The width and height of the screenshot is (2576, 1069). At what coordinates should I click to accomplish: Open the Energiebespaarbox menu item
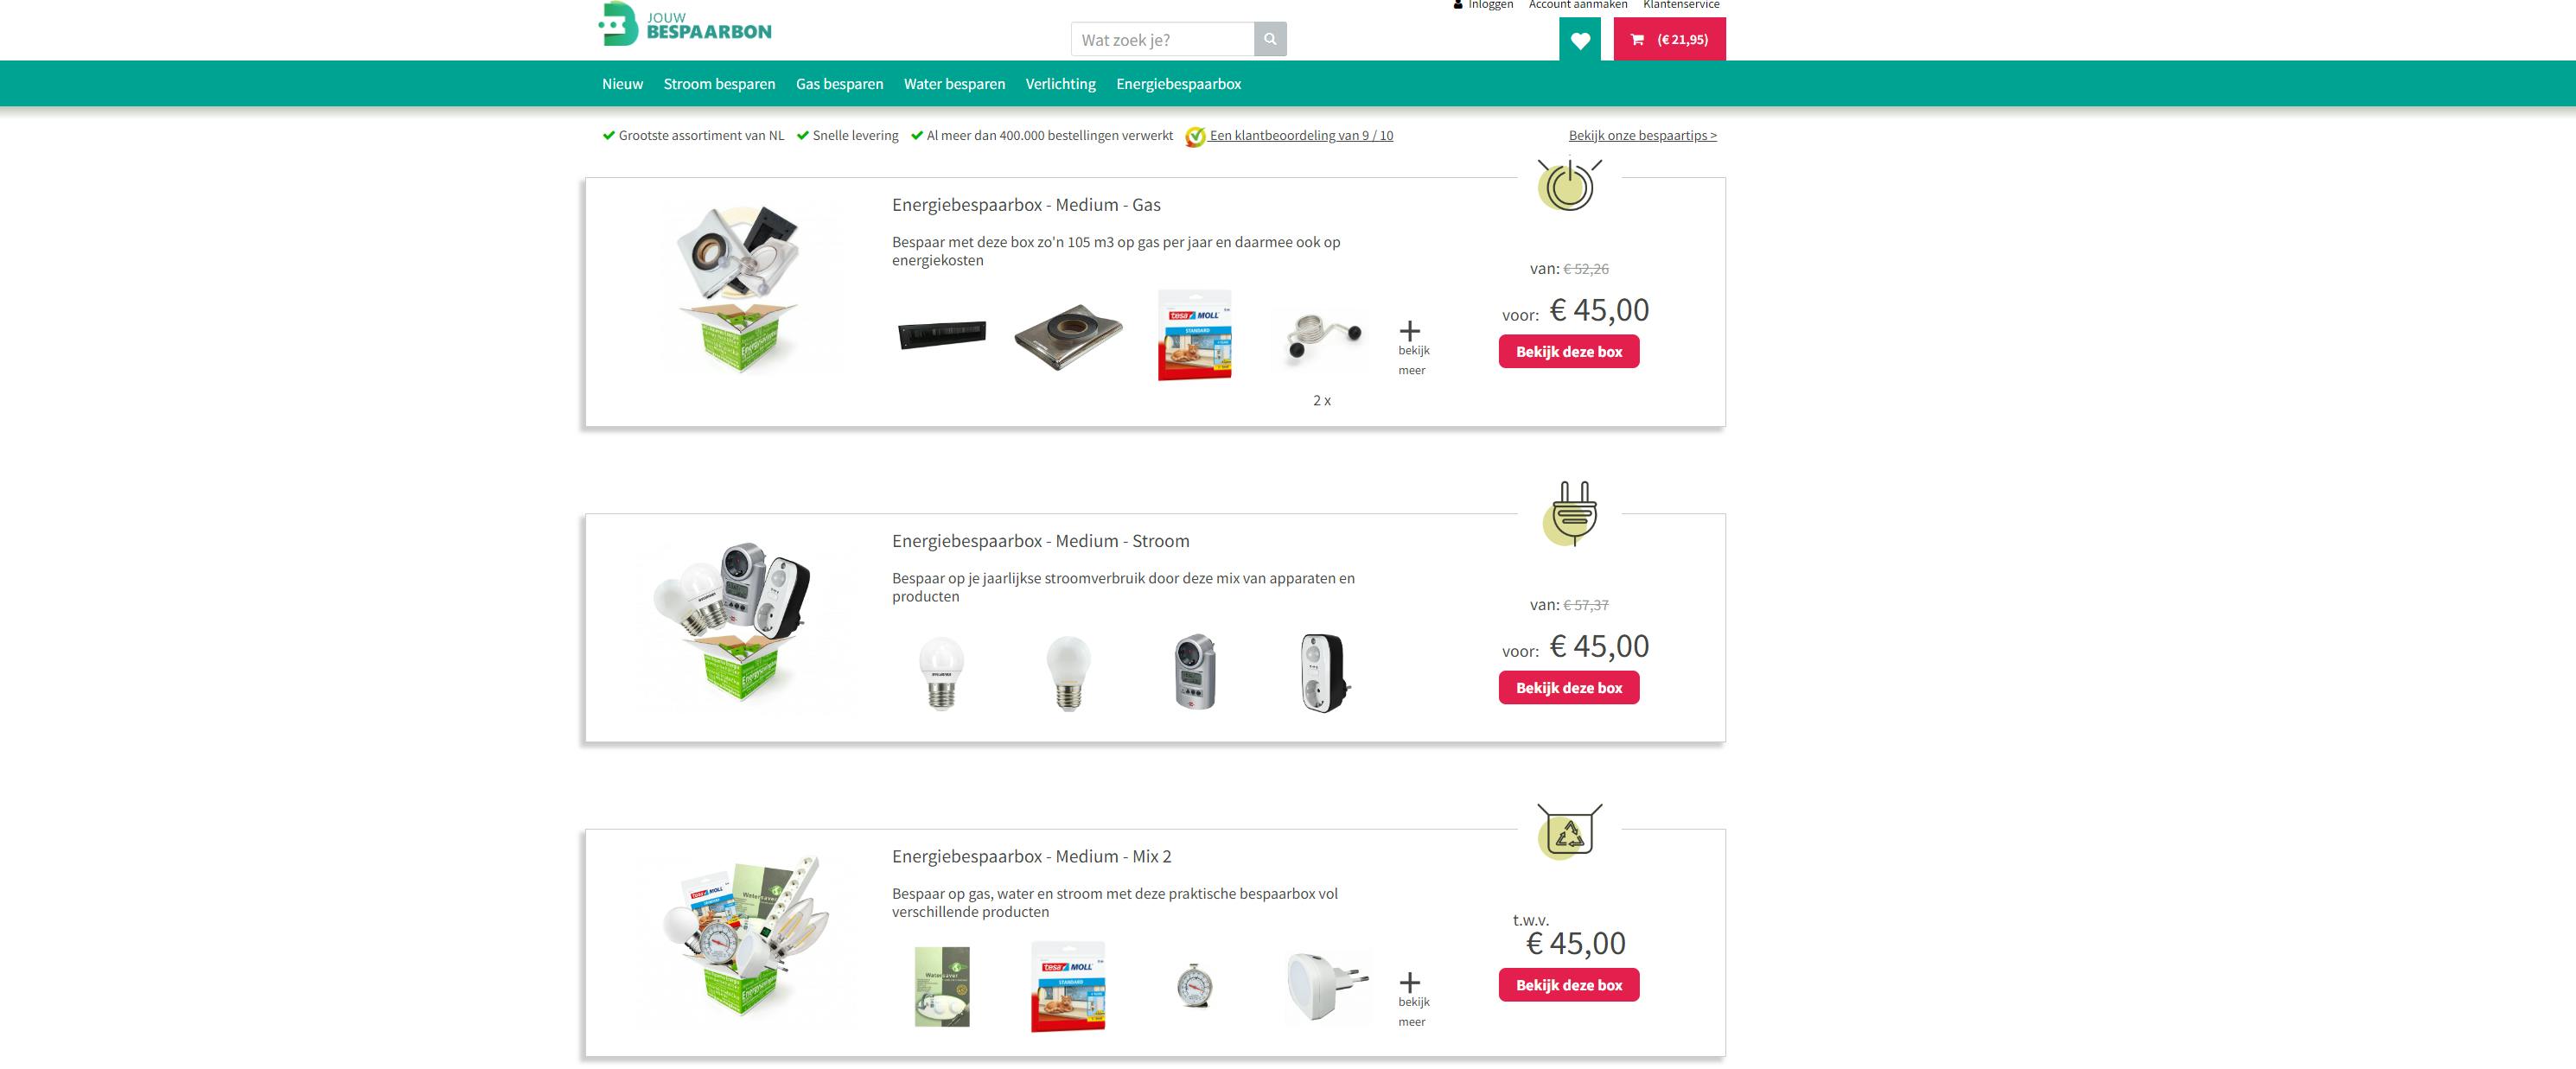tap(1178, 84)
